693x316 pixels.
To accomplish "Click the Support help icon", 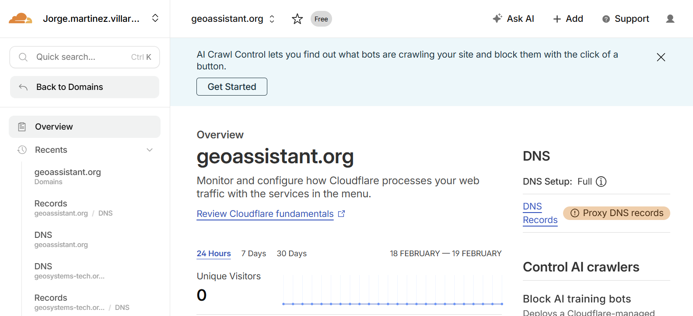I will click(x=606, y=19).
